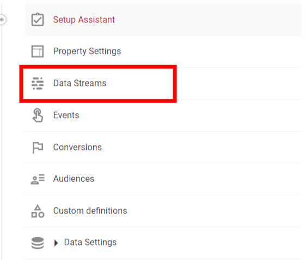This screenshot has height=260, width=305.
Task: Click the Conversions flag icon
Action: [x=38, y=148]
